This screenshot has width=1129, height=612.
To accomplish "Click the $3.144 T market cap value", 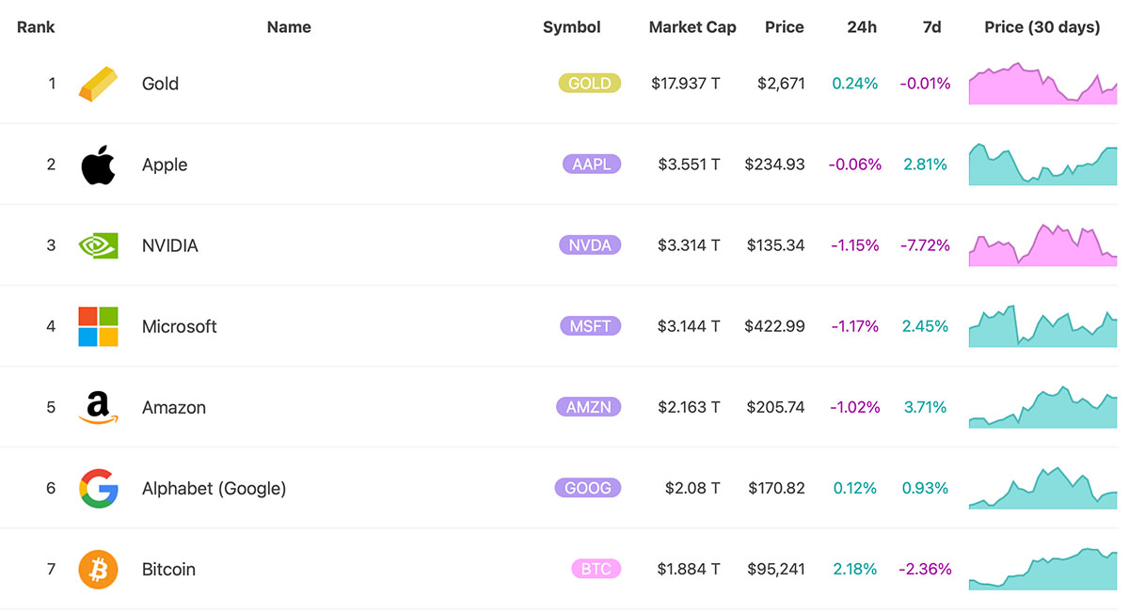I will [x=690, y=326].
